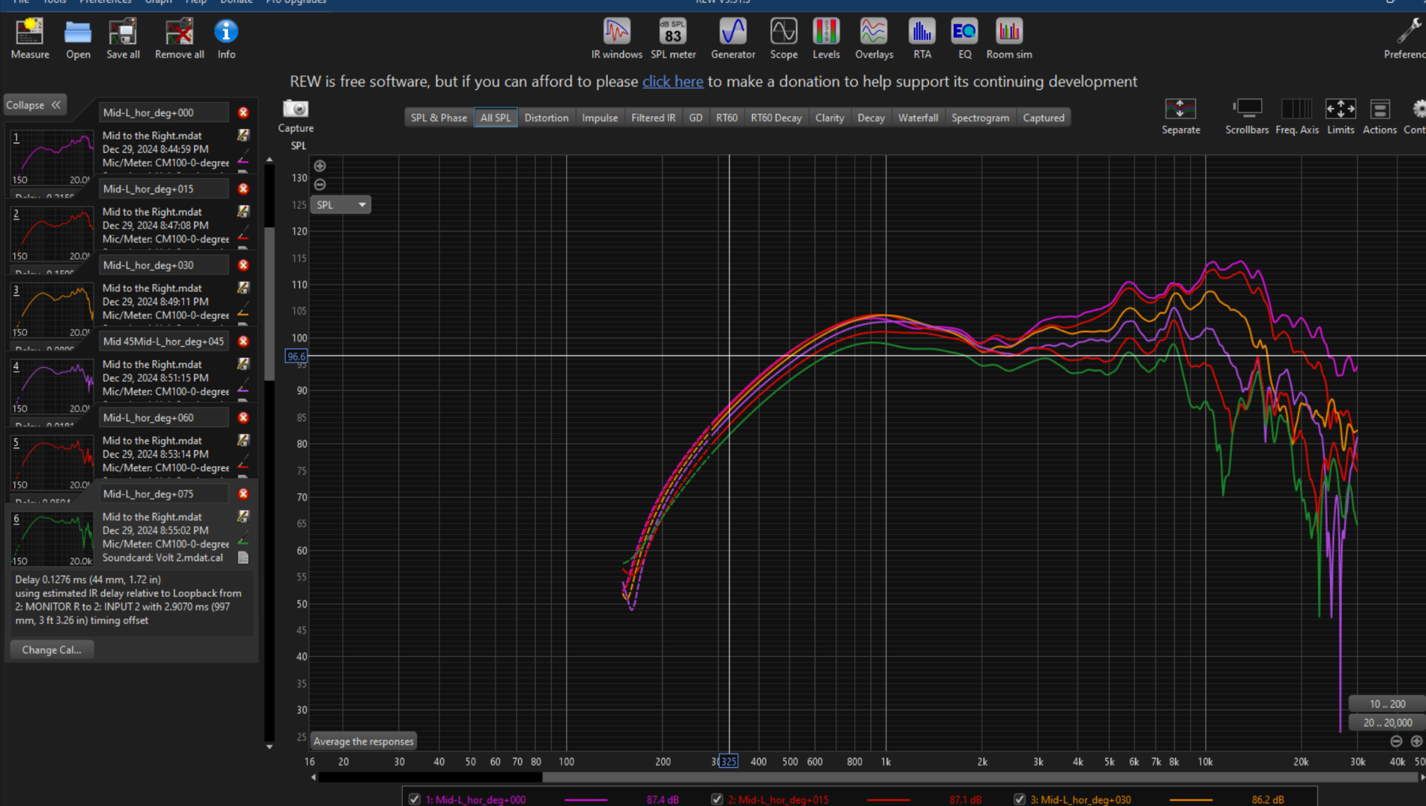Open the RTA analyzer
The width and height of the screenshot is (1426, 806).
pos(922,38)
